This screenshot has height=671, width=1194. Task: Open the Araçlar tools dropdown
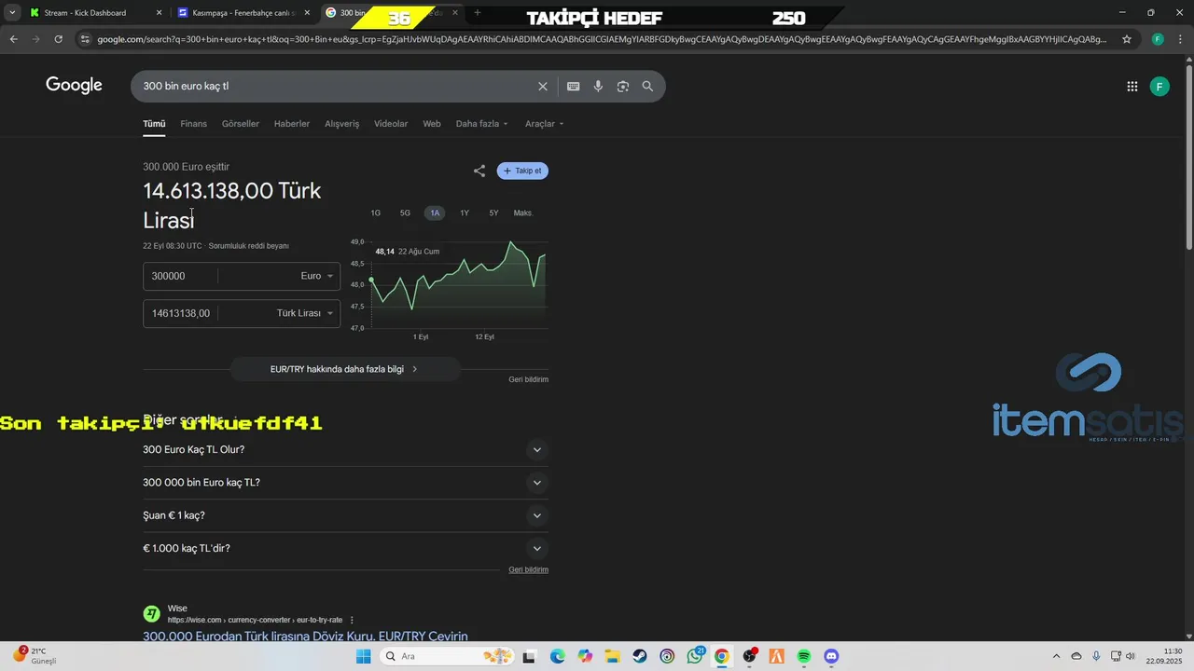point(545,124)
